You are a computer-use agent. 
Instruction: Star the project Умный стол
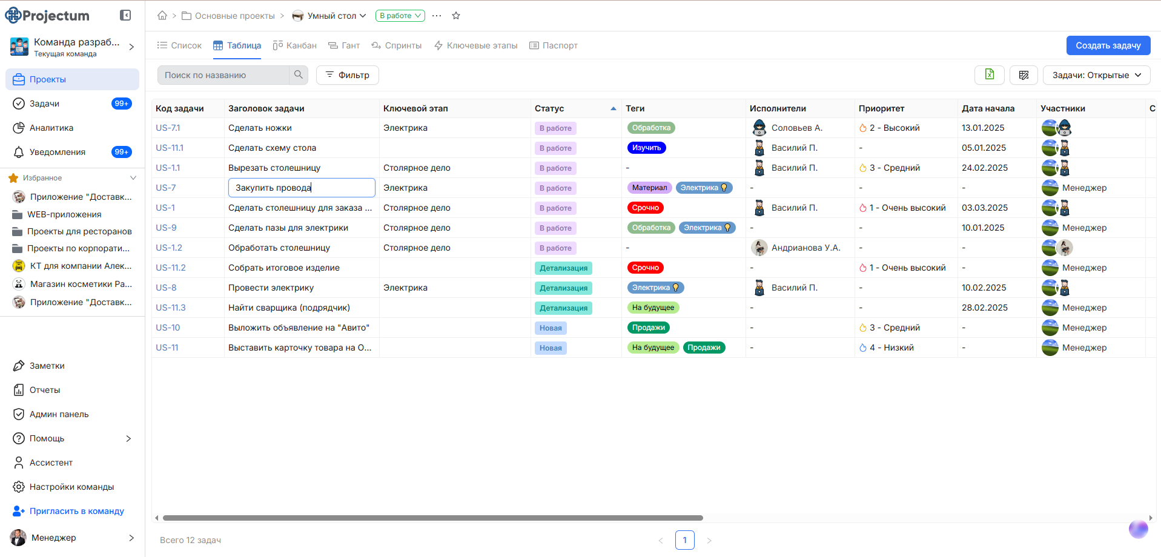(456, 15)
